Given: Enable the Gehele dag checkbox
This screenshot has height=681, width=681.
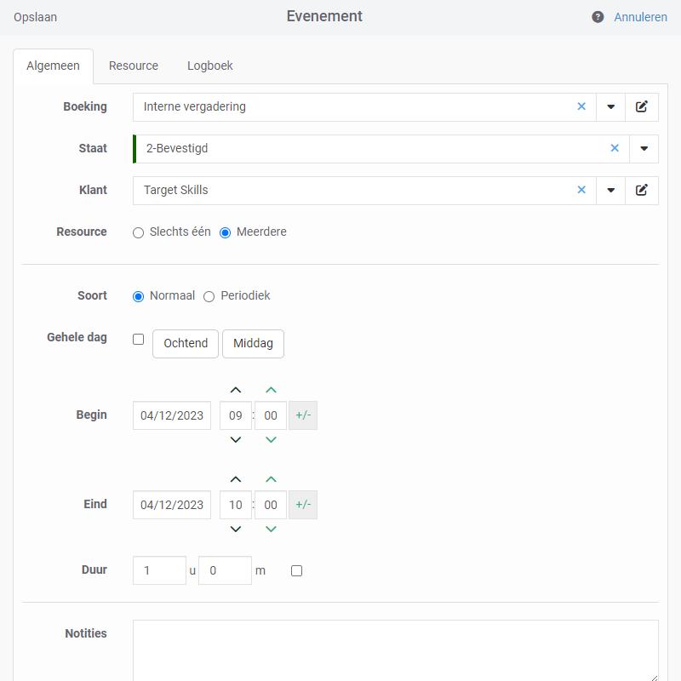Looking at the screenshot, I should (x=139, y=339).
